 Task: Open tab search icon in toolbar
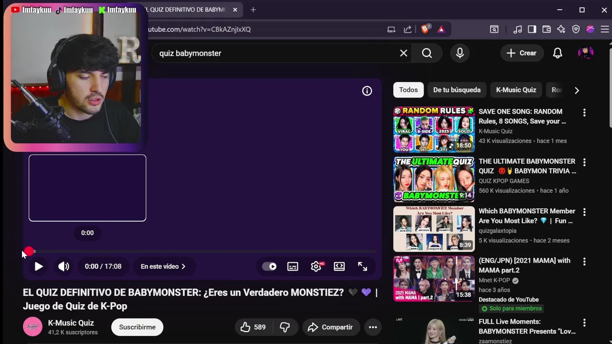494,29
